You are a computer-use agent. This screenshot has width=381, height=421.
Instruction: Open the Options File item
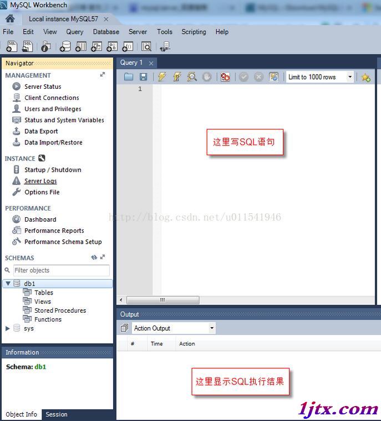pyautogui.click(x=42, y=192)
